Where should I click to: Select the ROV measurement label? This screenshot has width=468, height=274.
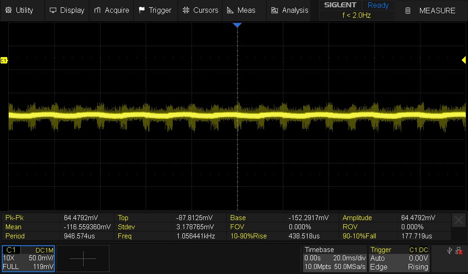click(x=350, y=227)
